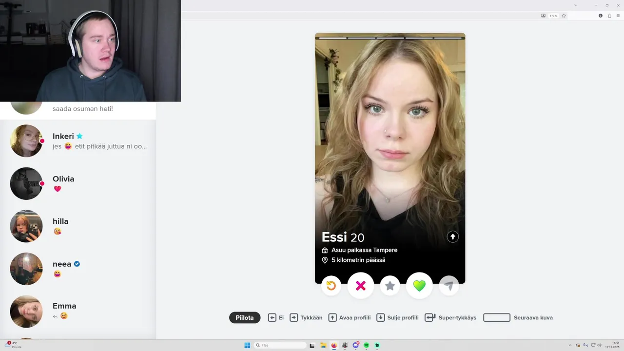This screenshot has height=351, width=624.
Task: Click the yellow rewind undo button
Action: tap(331, 286)
